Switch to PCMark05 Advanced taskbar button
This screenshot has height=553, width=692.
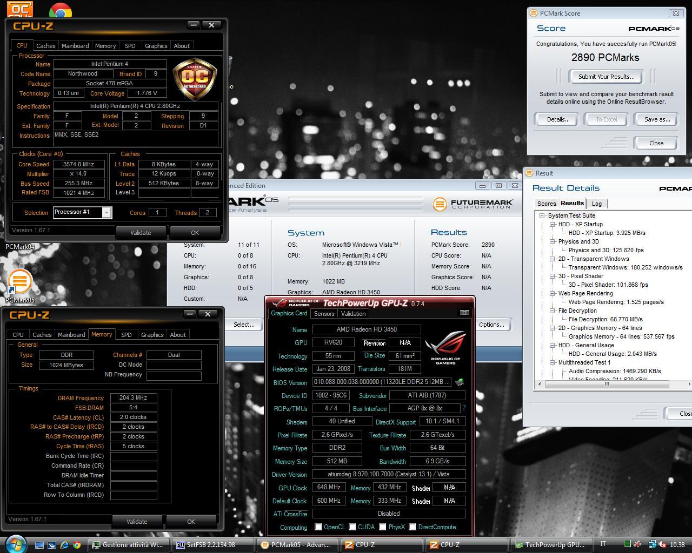298,545
